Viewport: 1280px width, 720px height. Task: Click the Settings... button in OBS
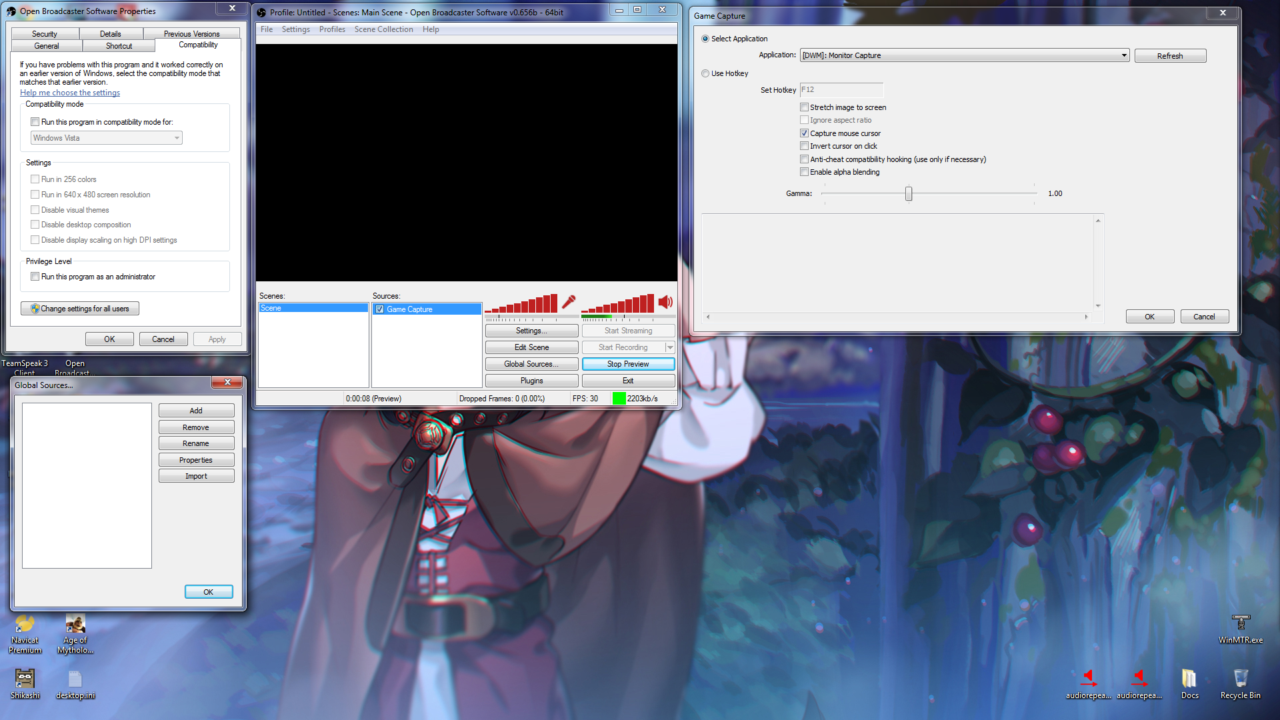531,331
